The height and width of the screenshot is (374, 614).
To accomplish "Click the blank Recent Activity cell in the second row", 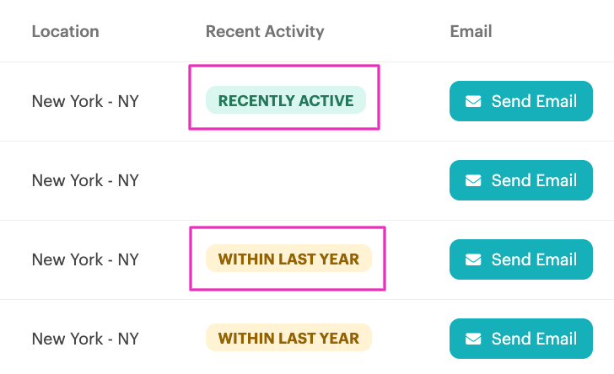I will coord(287,180).
